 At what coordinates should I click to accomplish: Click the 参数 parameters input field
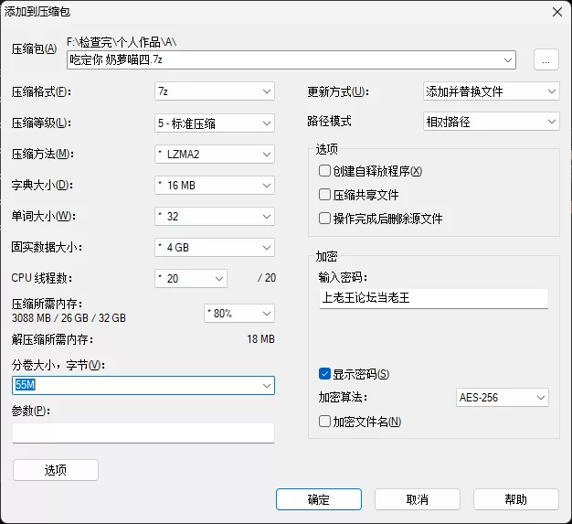pyautogui.click(x=143, y=433)
